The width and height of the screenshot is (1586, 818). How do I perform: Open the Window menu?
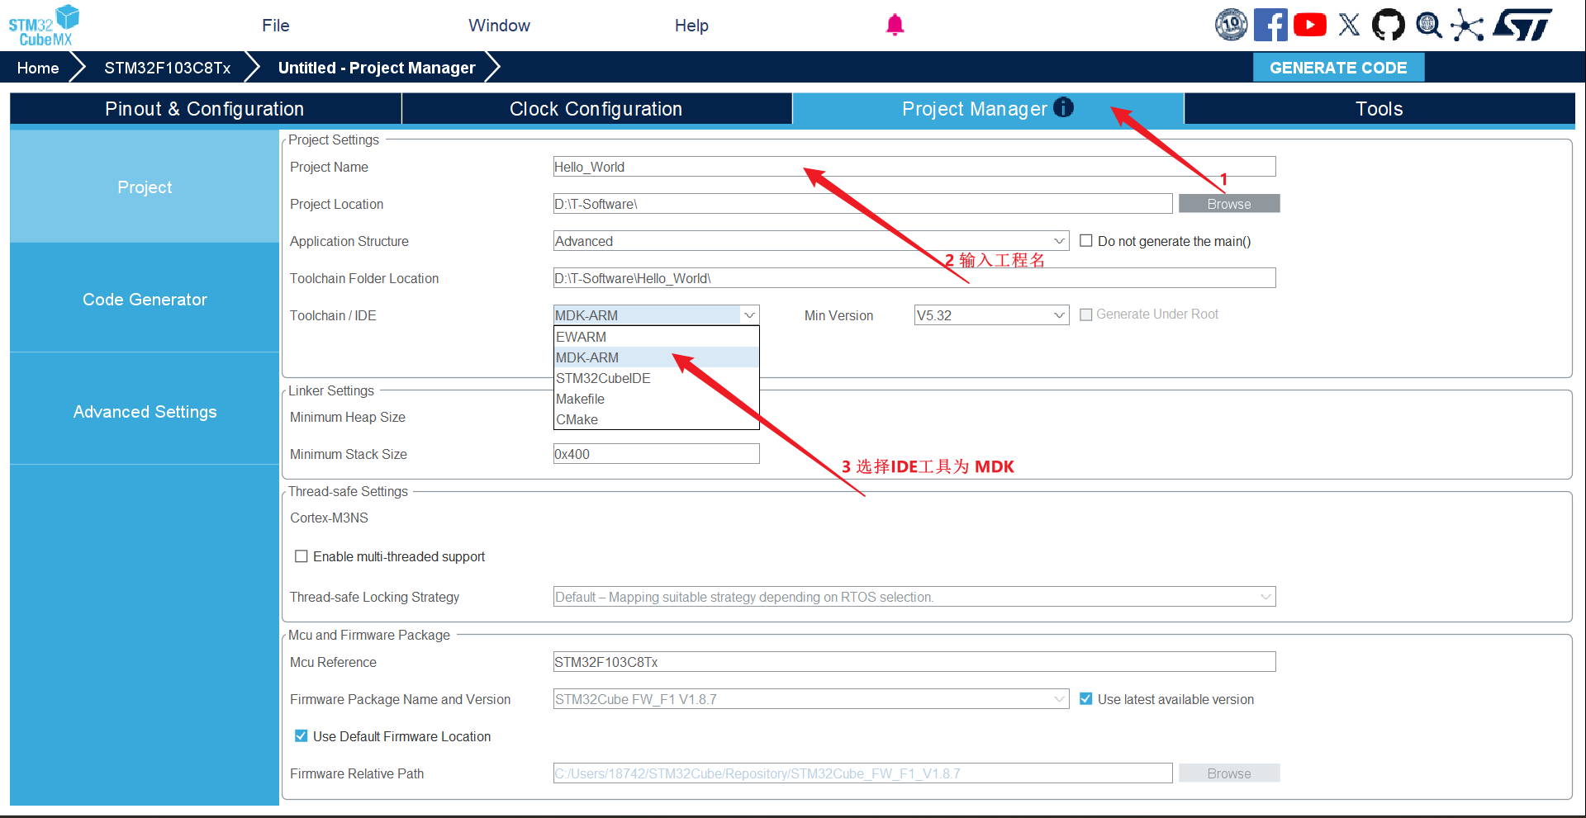pyautogui.click(x=499, y=26)
